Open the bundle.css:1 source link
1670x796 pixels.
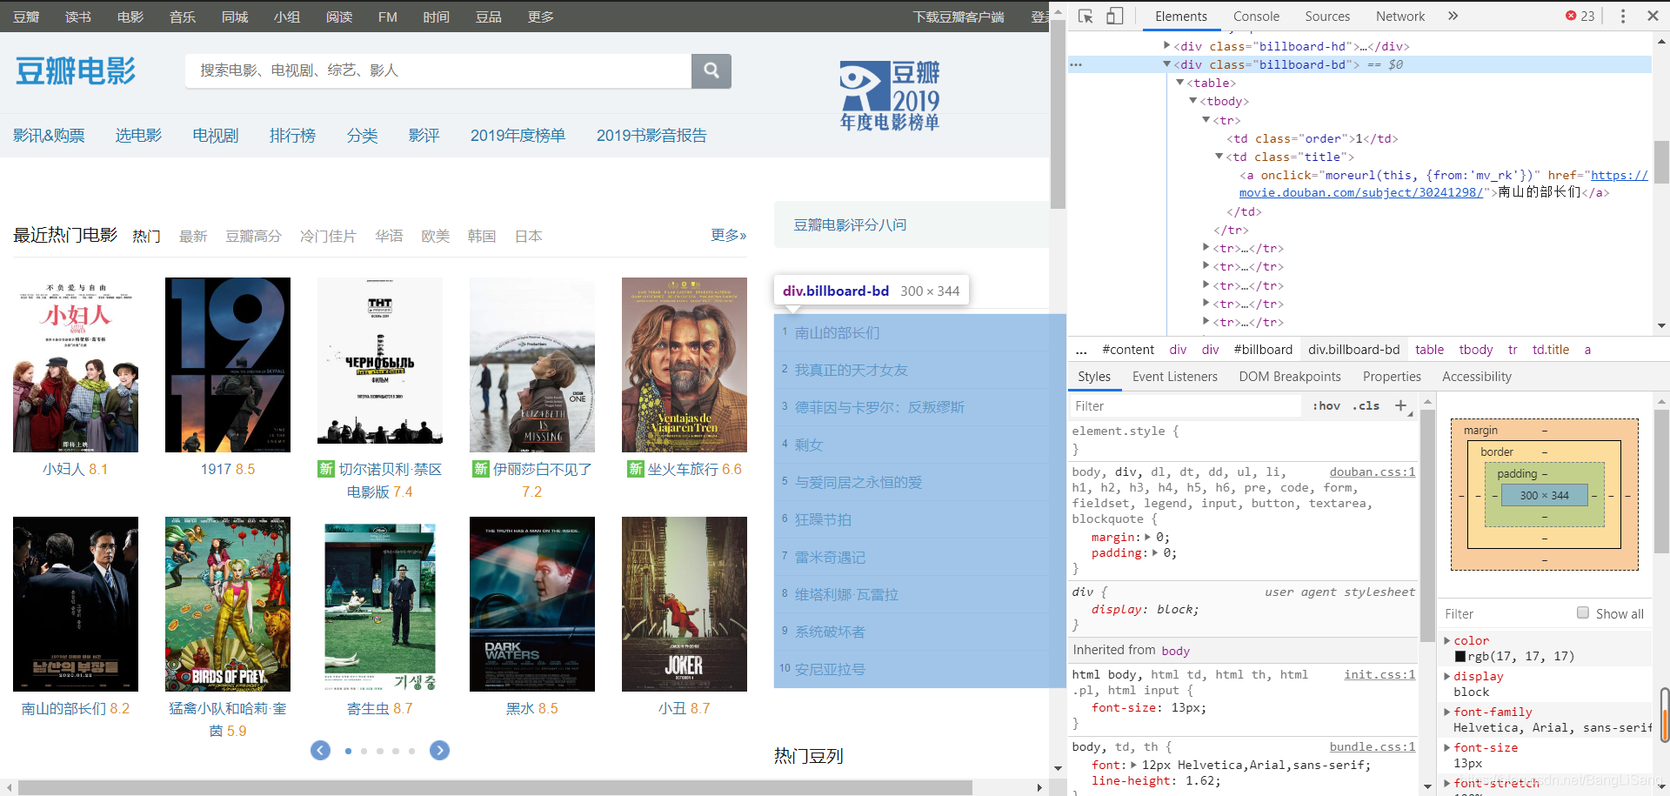click(x=1373, y=746)
